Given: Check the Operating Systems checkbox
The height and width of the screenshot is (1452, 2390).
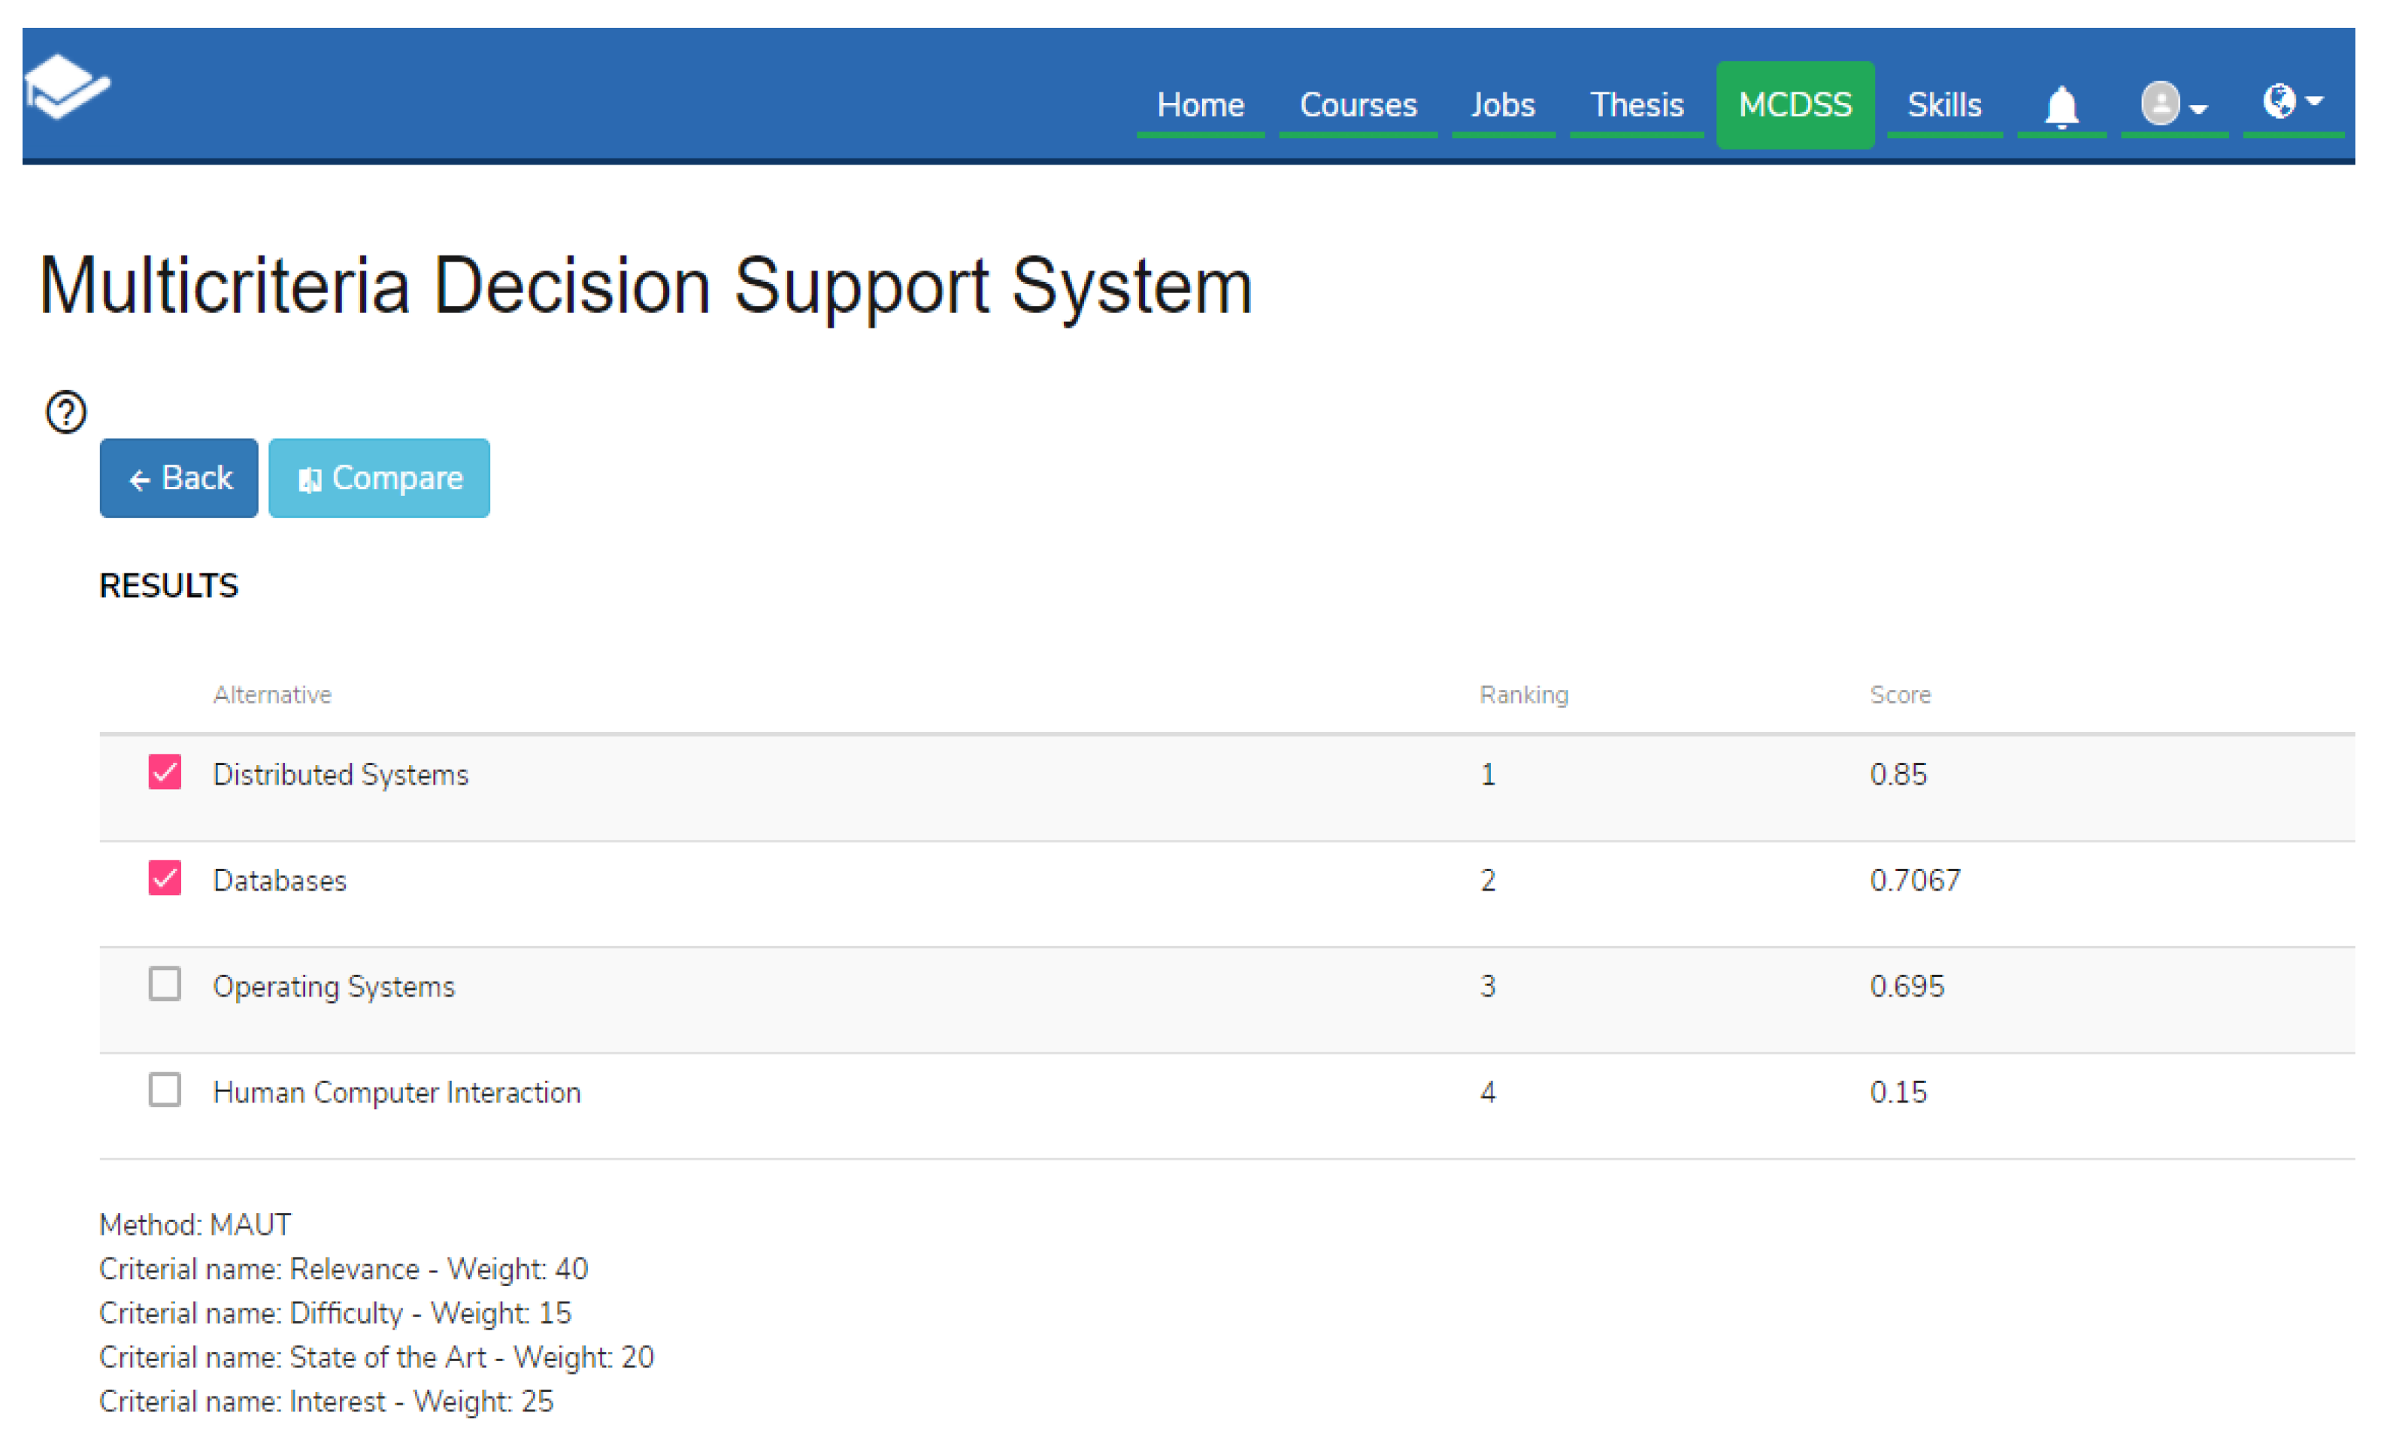Looking at the screenshot, I should tap(165, 984).
